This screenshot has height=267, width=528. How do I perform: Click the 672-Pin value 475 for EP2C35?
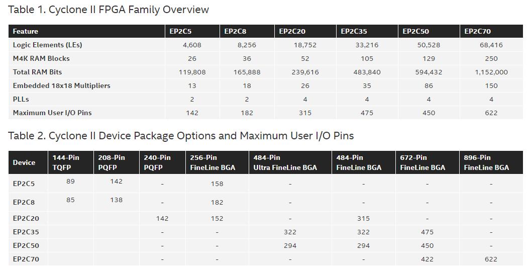click(427, 232)
